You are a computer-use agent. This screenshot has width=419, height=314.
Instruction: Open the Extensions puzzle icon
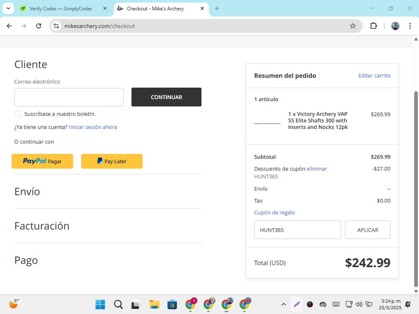(x=373, y=26)
